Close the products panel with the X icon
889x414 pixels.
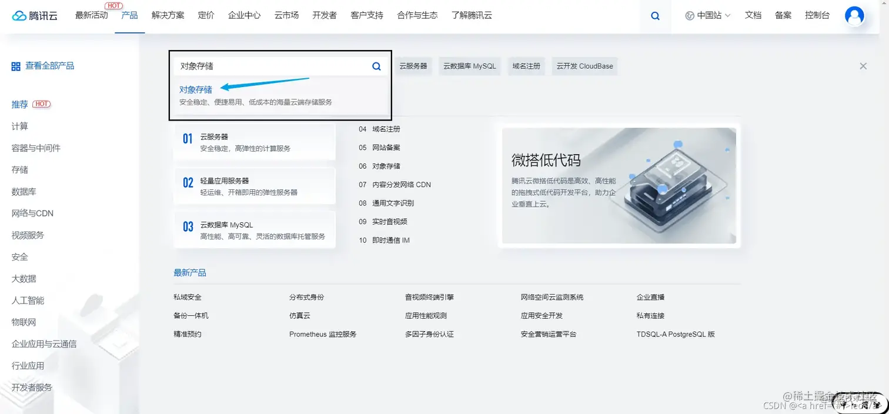click(863, 66)
